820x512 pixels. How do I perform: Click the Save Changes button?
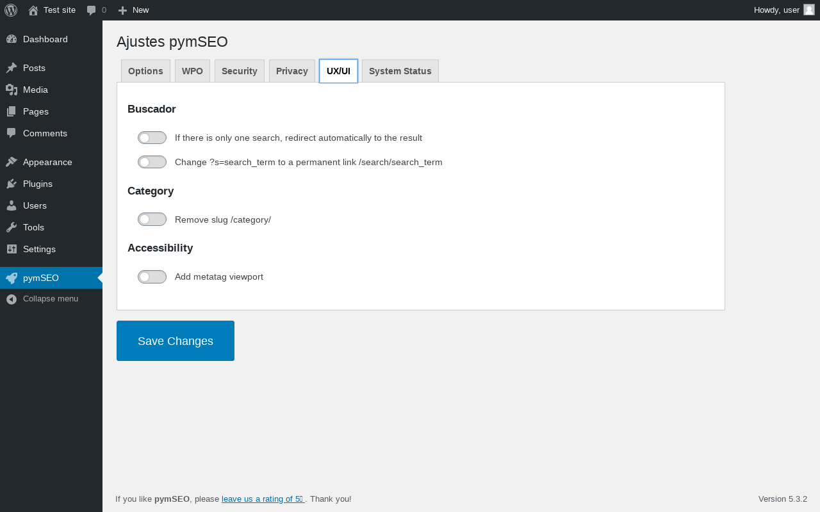click(176, 340)
